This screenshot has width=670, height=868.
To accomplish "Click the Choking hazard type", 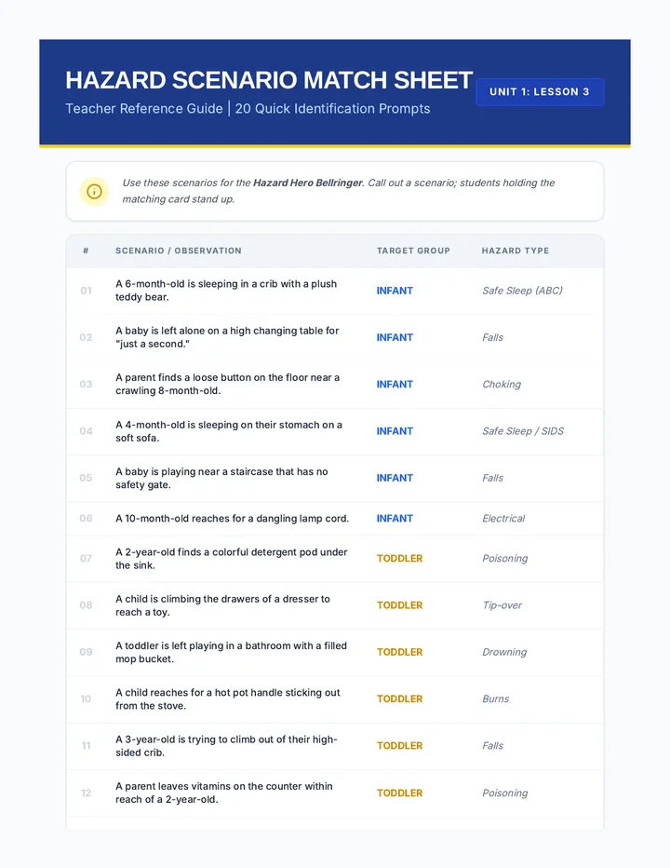I will click(x=502, y=385).
